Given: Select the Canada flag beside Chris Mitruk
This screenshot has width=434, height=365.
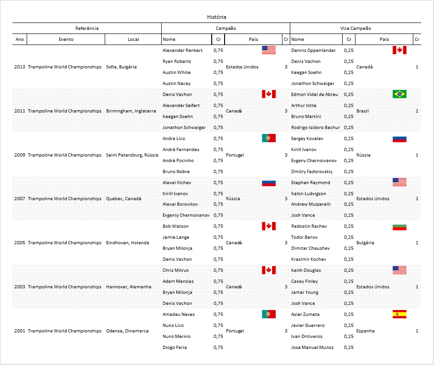Looking at the screenshot, I should (269, 270).
